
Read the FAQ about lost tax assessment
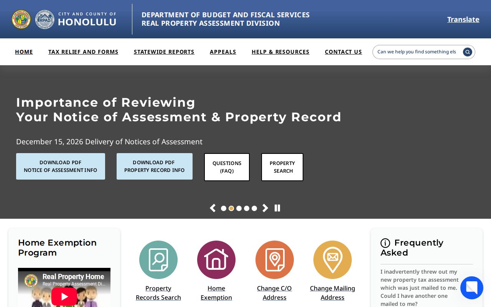(420, 288)
